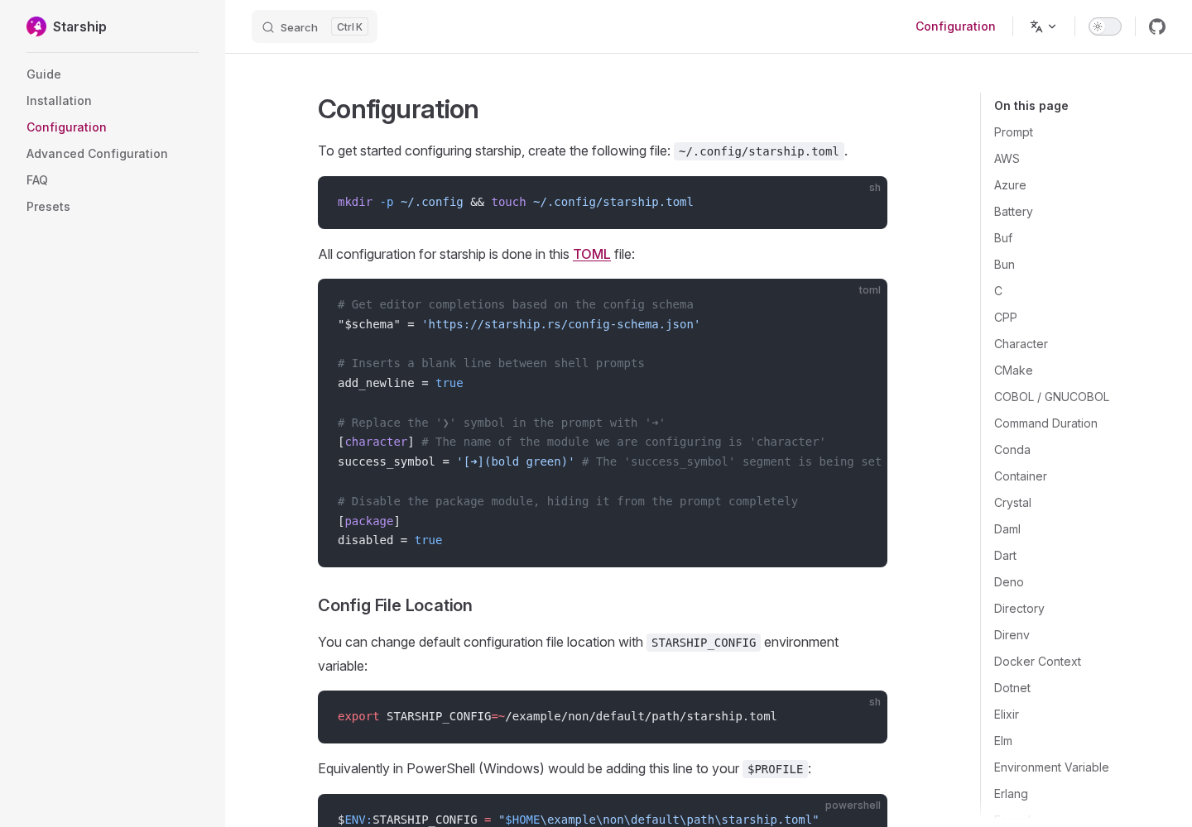Viewport: 1192px width, 827px height.
Task: Click the 'On this page' outline title
Action: tap(1031, 106)
